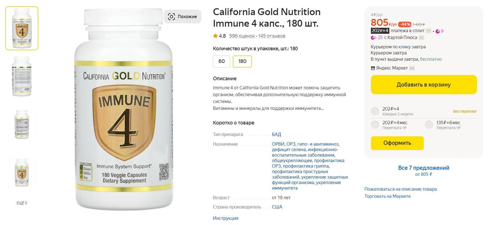Click the Оформить button
488x225 pixels.
pos(397,143)
